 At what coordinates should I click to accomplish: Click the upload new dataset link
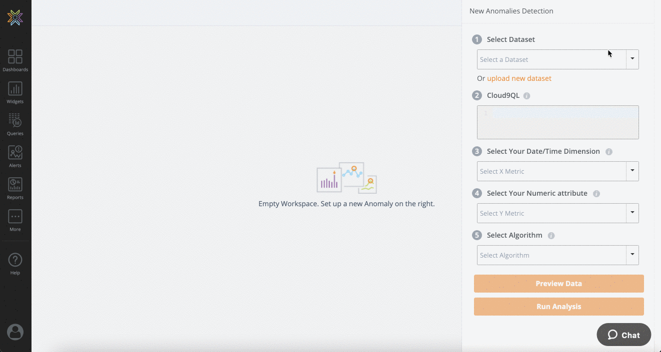coord(519,78)
